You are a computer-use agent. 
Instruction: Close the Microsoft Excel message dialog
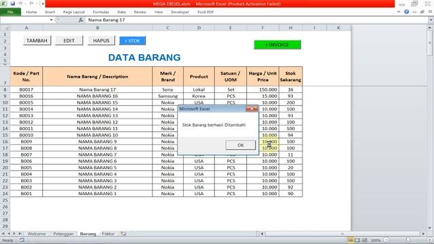point(252,108)
